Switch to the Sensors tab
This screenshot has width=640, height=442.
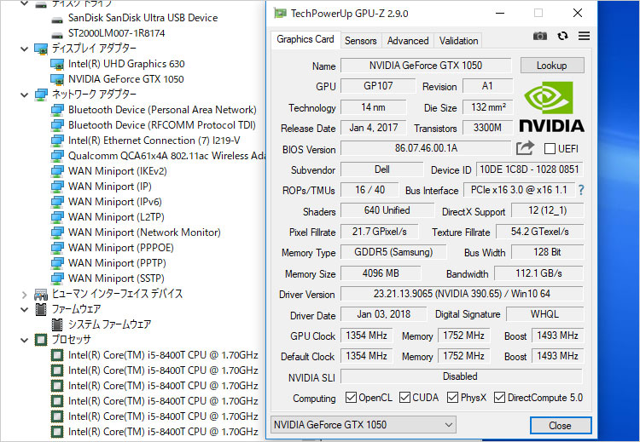coord(360,40)
